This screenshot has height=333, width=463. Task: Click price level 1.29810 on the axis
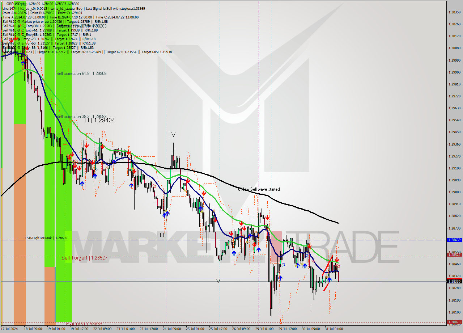pos(454,84)
